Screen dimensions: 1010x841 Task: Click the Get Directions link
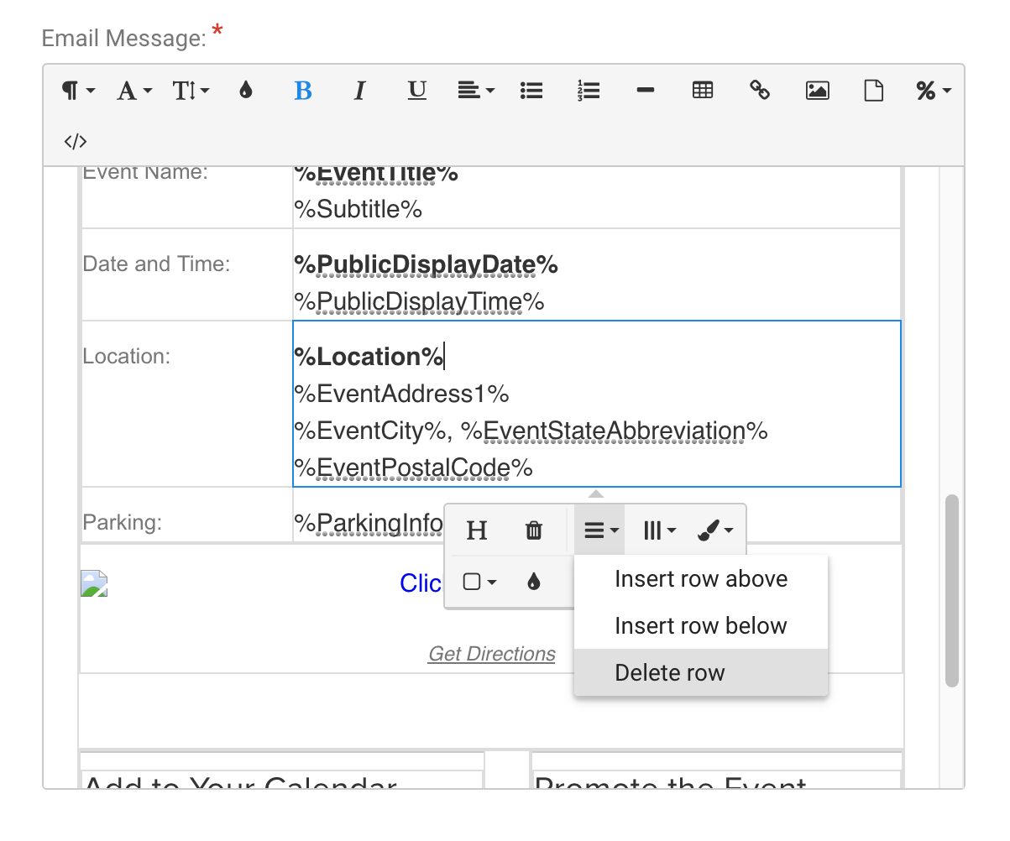pyautogui.click(x=491, y=654)
